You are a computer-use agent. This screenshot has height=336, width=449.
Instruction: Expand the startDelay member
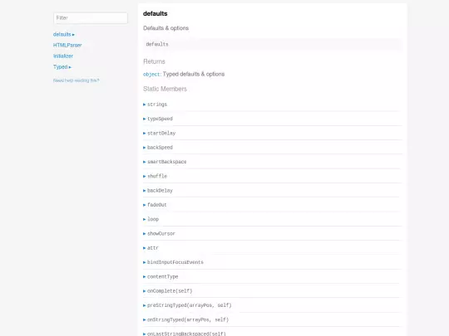click(x=159, y=133)
